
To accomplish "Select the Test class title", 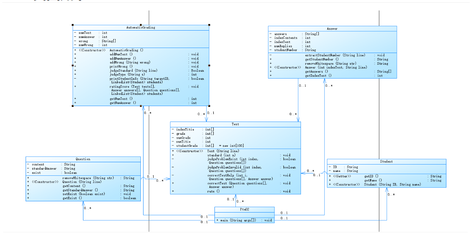I will pos(235,124).
